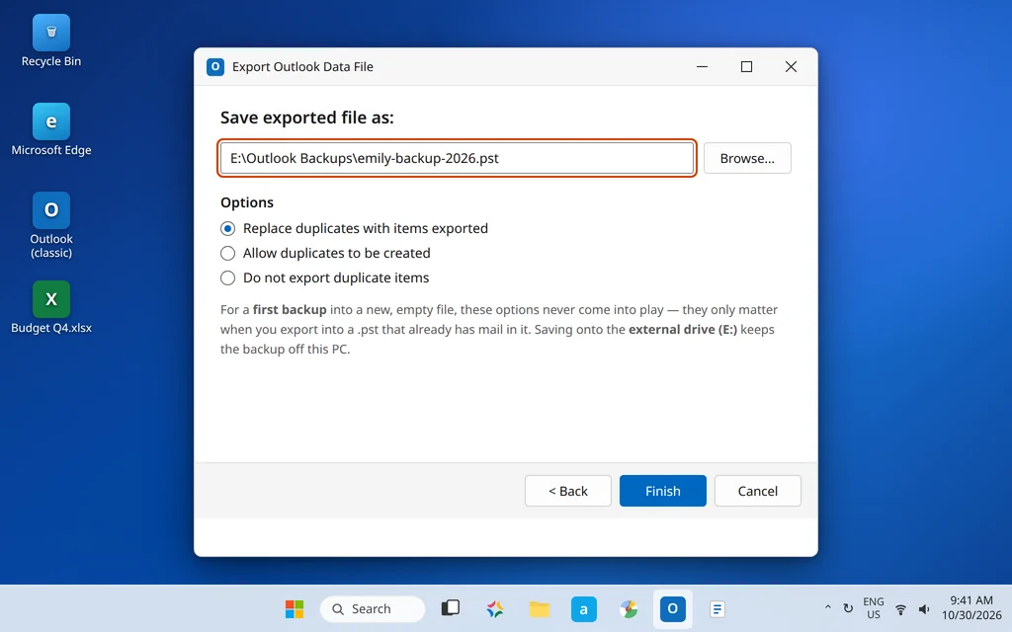1012x632 pixels.
Task: Select Allow duplicates to be created
Action: [325, 253]
